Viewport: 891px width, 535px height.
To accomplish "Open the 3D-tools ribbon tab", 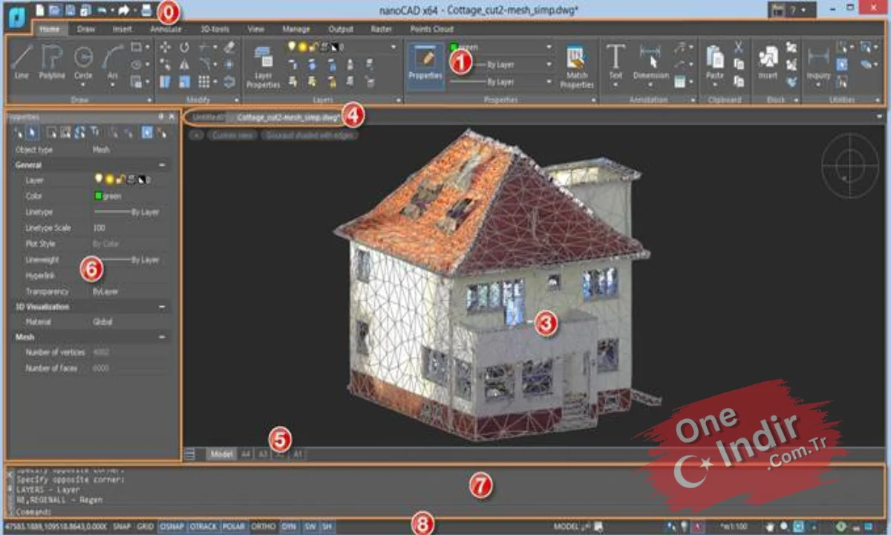I will (215, 29).
